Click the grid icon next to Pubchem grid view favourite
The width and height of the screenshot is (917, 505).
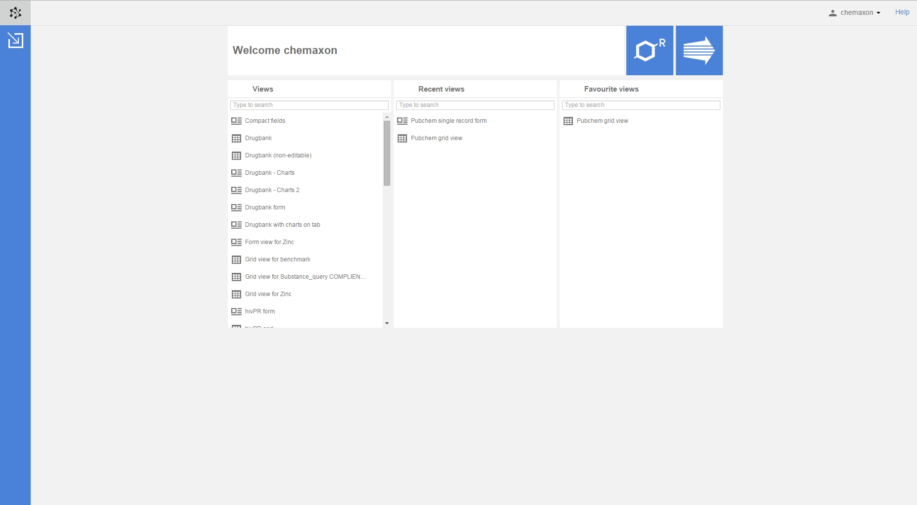click(568, 121)
